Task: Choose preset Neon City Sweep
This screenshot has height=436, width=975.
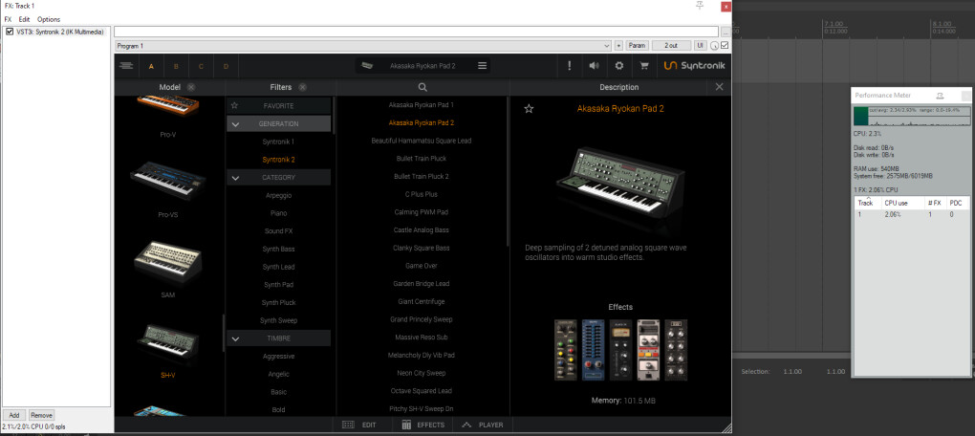Action: (422, 373)
